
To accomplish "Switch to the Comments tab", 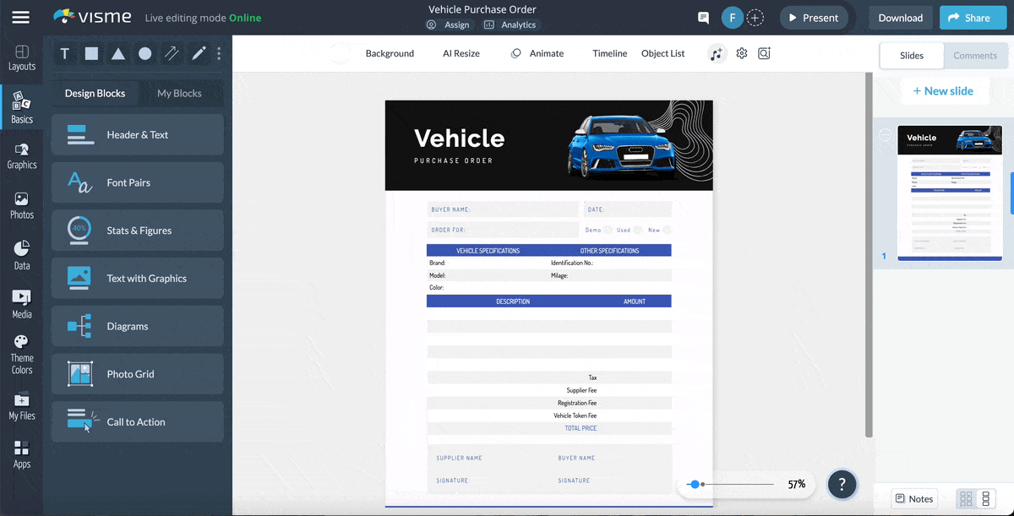I will coord(975,55).
